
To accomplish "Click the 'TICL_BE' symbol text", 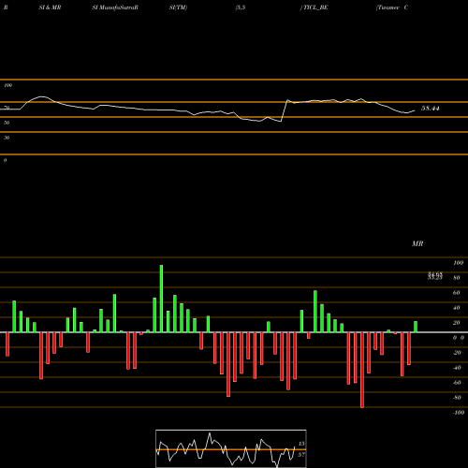I will tap(315, 7).
